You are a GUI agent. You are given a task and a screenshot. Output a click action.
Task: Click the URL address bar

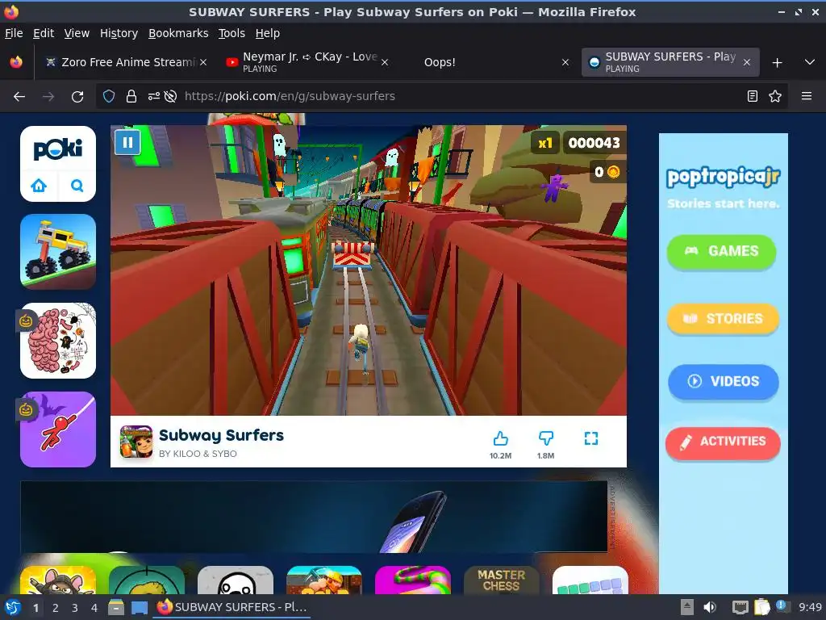coord(441,97)
